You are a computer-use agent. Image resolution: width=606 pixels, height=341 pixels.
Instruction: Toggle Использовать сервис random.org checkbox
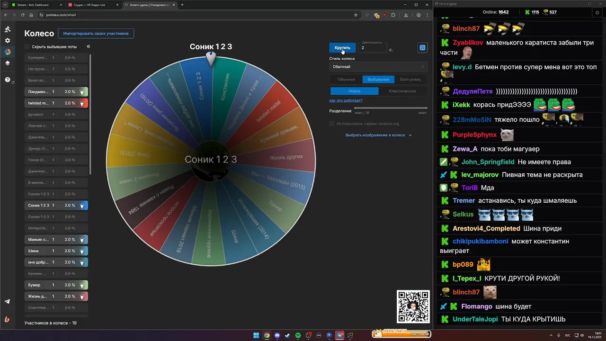331,124
